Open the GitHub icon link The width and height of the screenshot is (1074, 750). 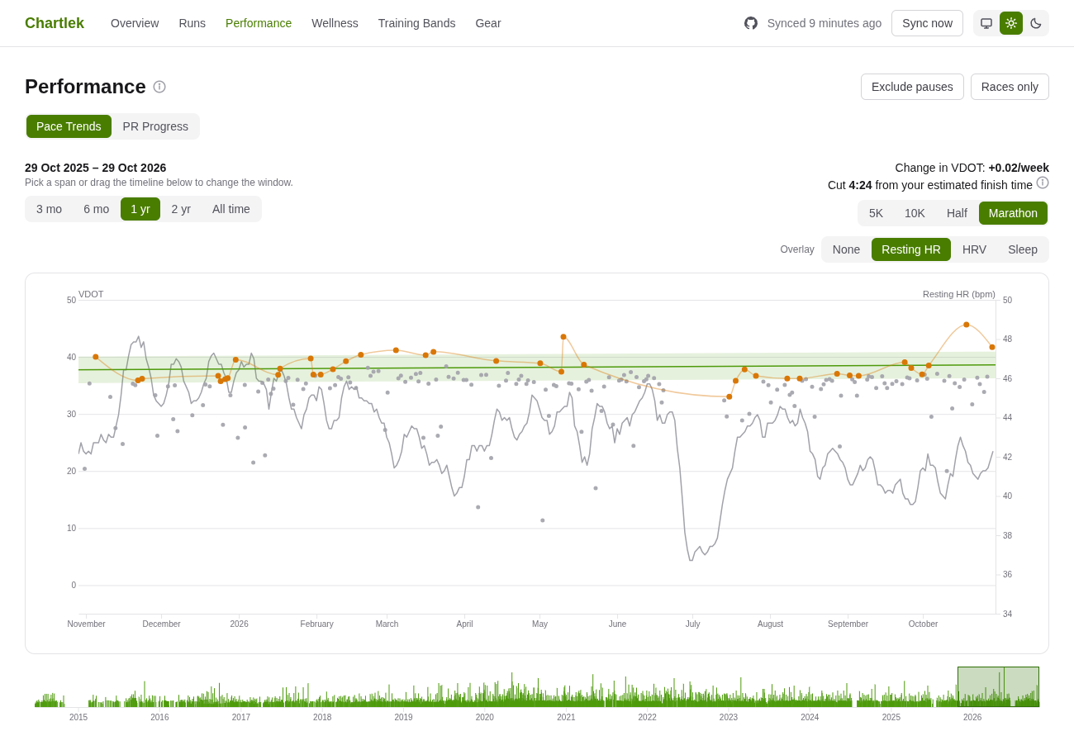point(750,23)
